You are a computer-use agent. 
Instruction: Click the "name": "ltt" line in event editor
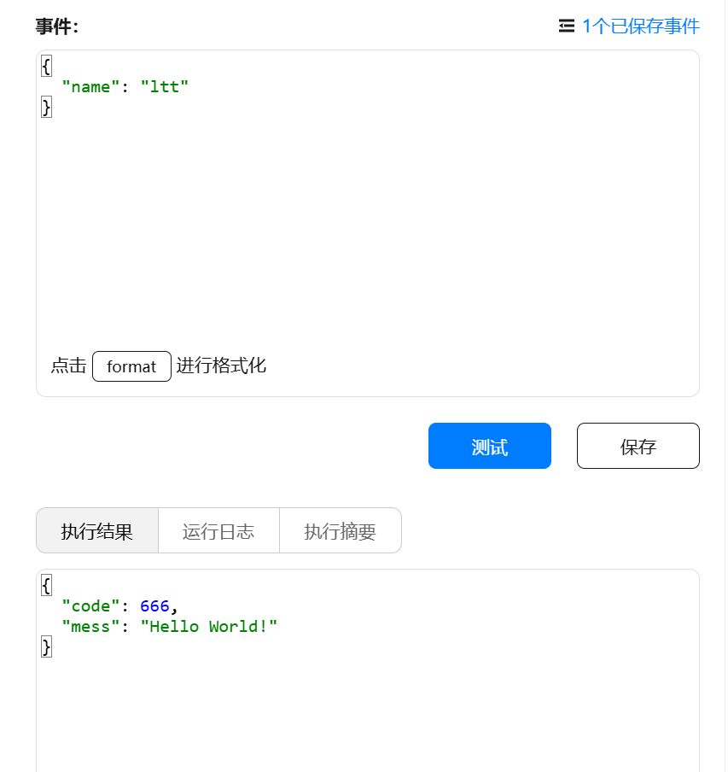(125, 86)
